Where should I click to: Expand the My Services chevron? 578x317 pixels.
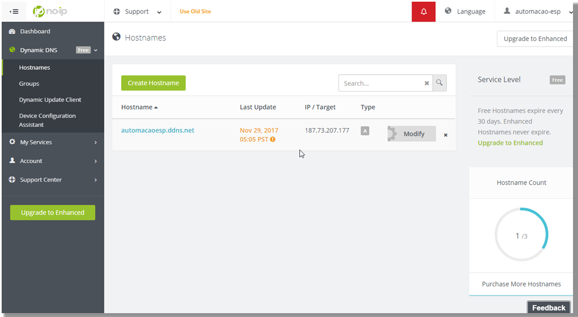click(96, 142)
